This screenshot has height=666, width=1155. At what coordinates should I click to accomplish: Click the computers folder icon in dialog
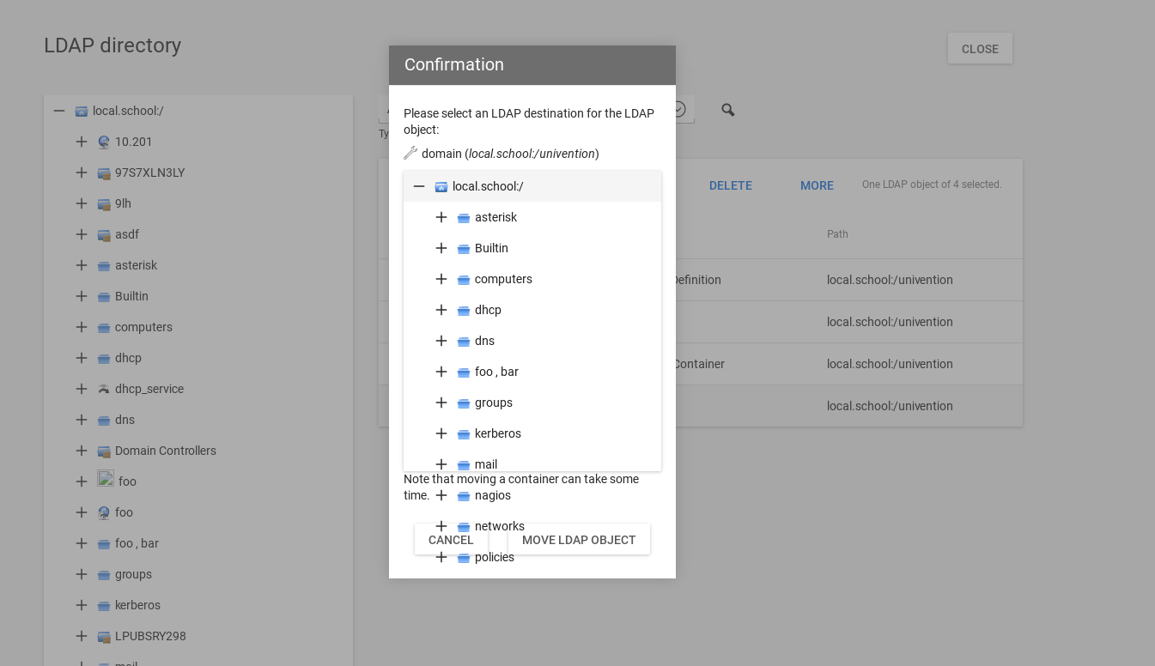click(x=464, y=279)
